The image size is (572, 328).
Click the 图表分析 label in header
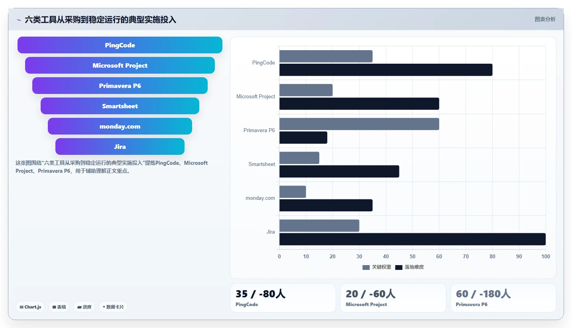[545, 19]
